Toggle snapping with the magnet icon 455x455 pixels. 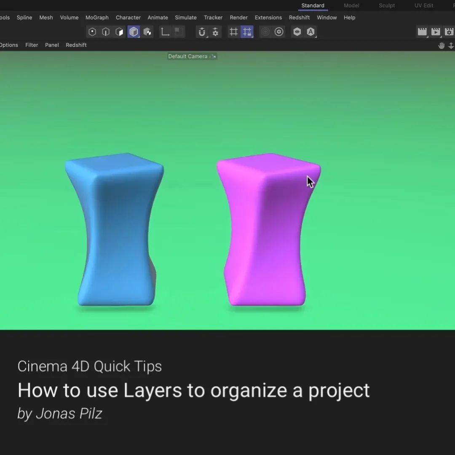[x=202, y=32]
